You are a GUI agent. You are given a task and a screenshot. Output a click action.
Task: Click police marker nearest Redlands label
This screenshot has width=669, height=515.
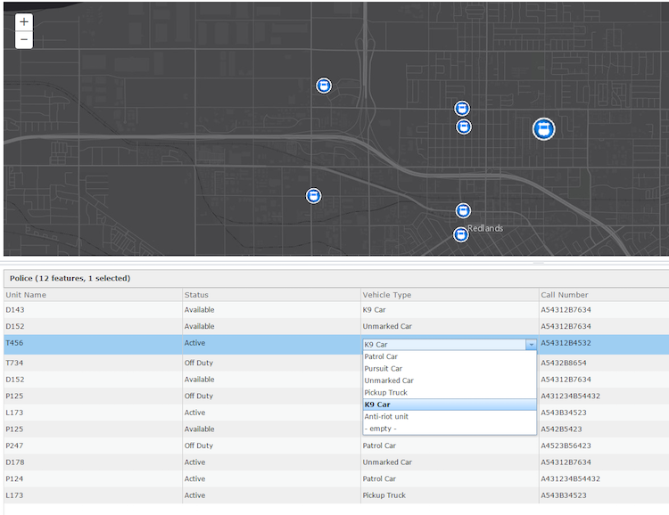pos(461,234)
